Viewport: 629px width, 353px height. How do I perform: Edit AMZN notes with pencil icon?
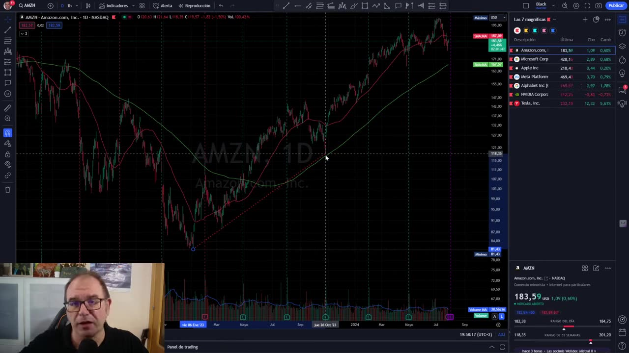click(596, 268)
